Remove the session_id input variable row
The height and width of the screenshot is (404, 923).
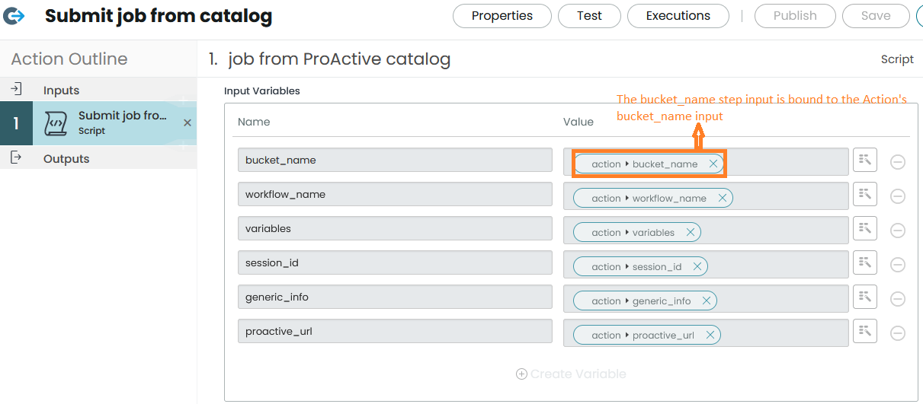point(898,265)
